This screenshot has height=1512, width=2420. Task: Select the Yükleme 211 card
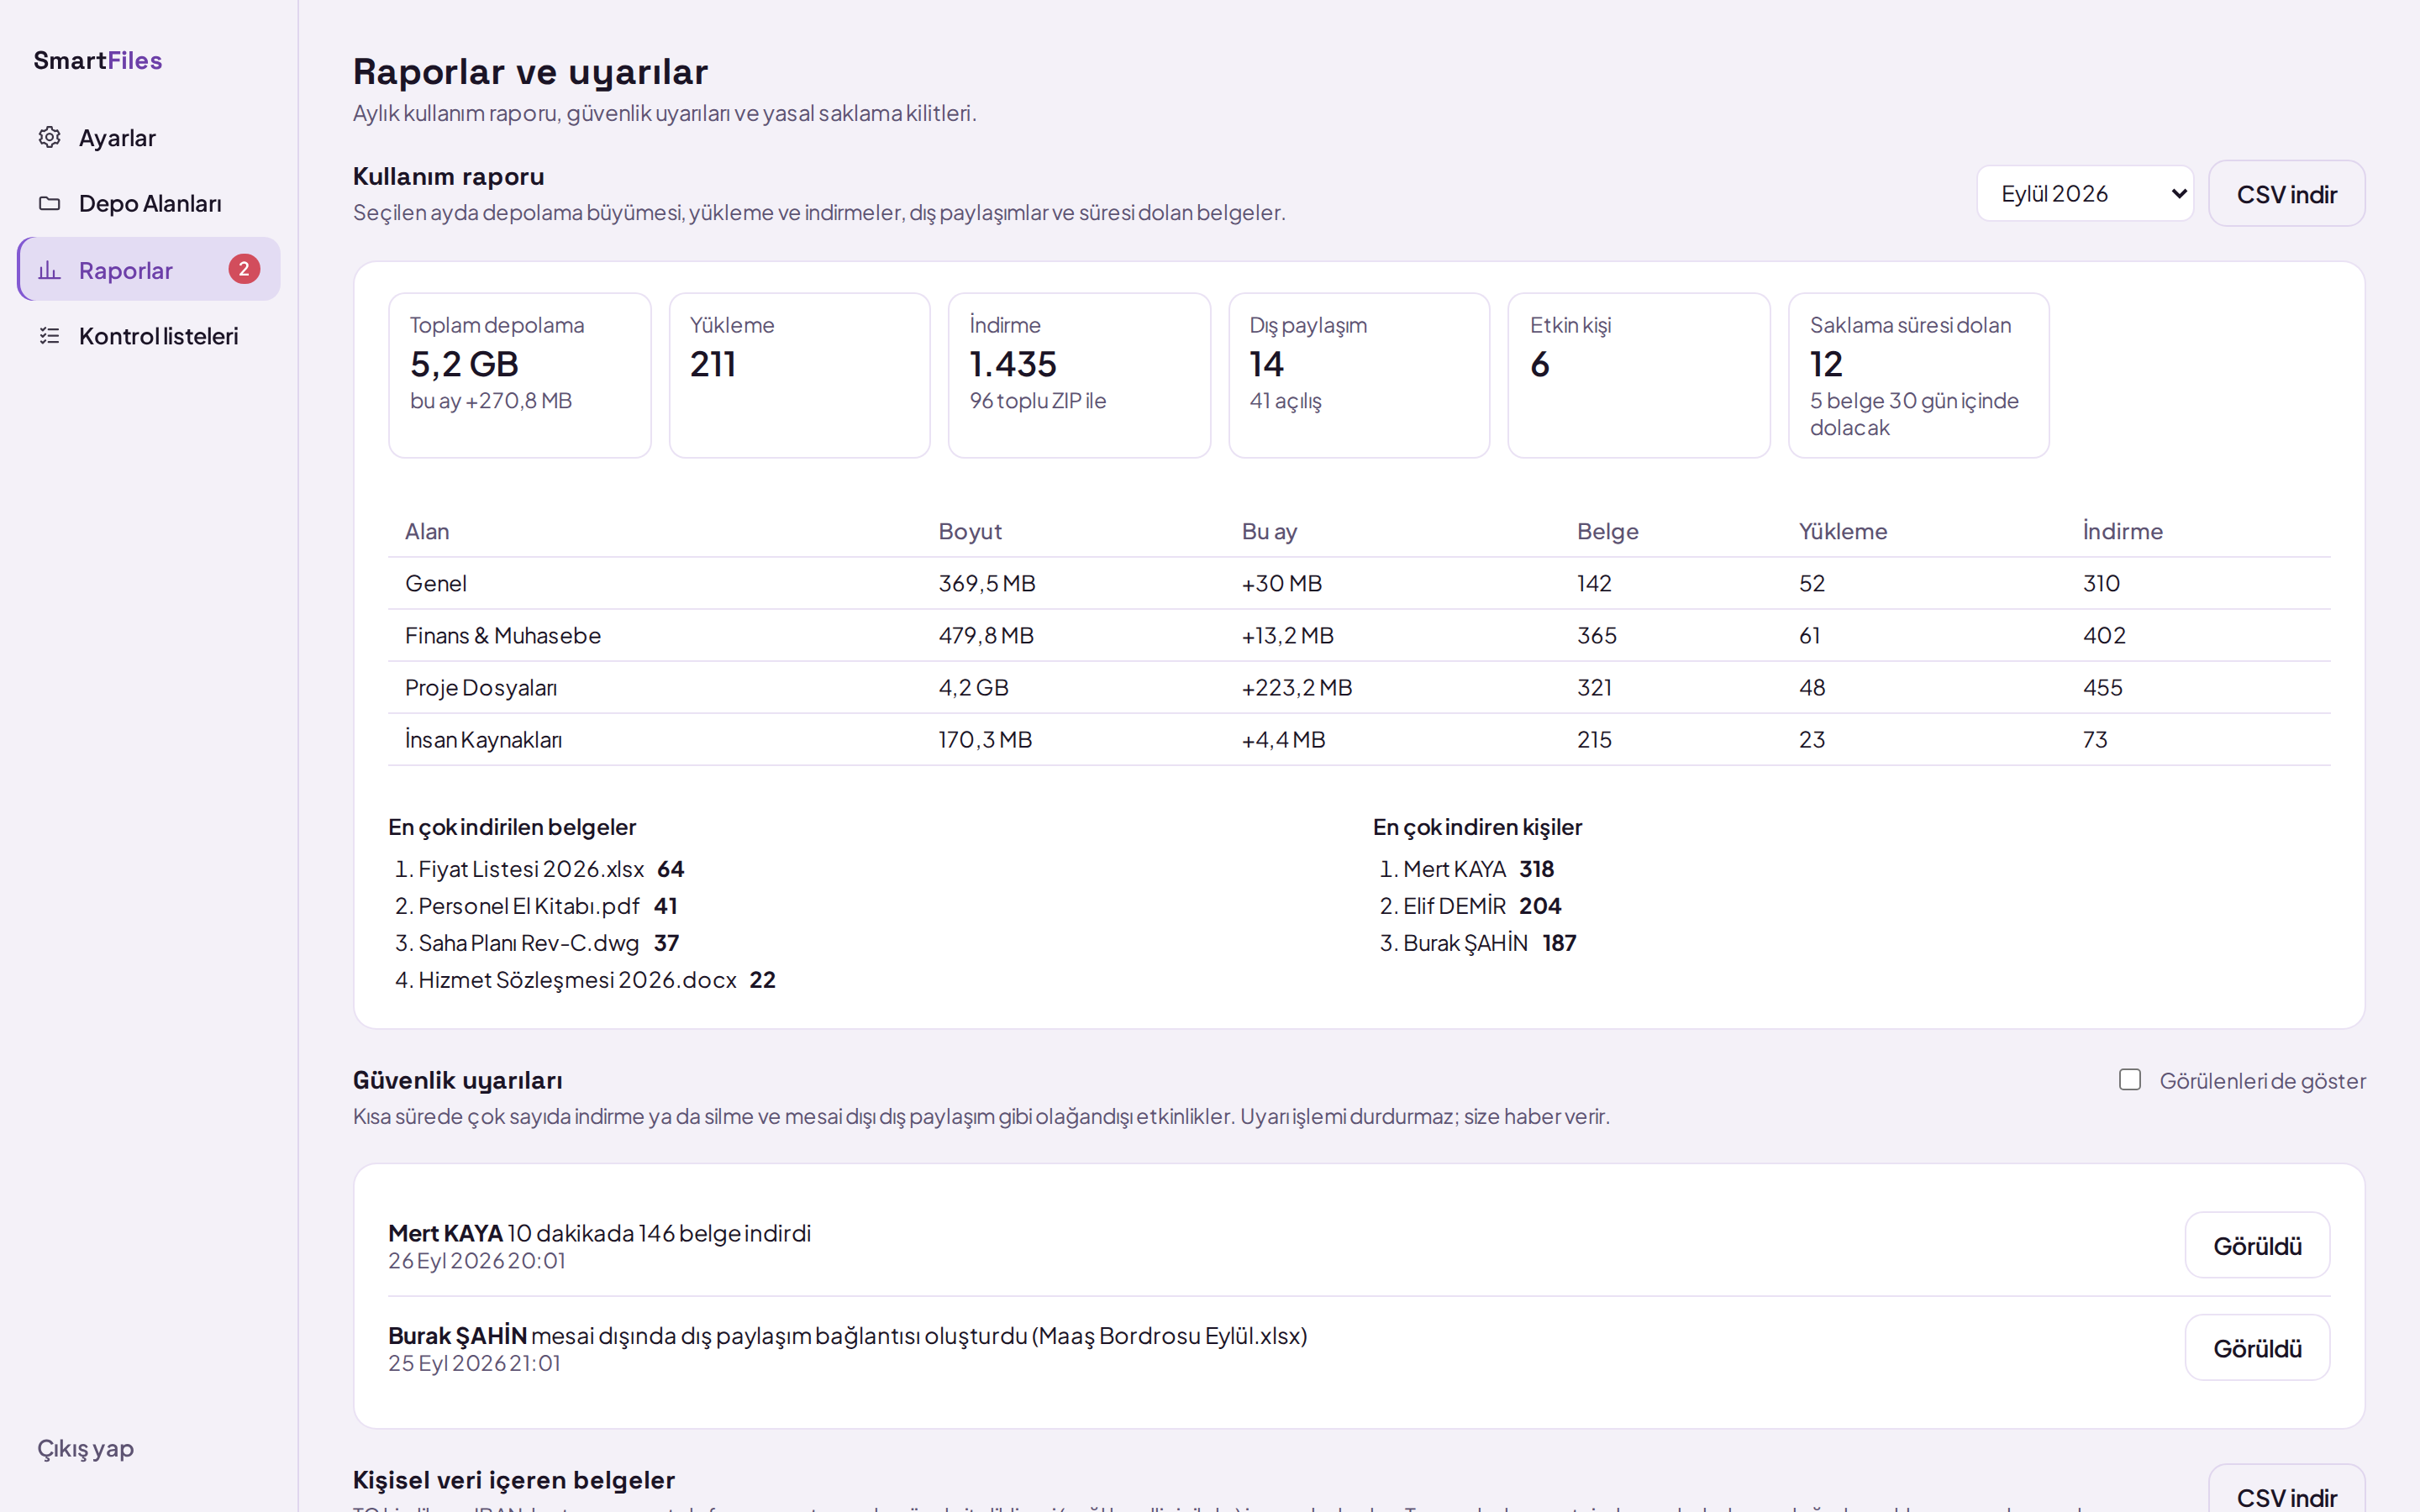(799, 376)
